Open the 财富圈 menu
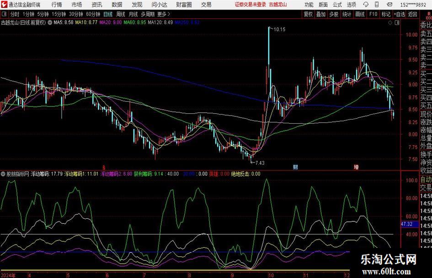The width and height of the screenshot is (432, 278). [x=184, y=5]
